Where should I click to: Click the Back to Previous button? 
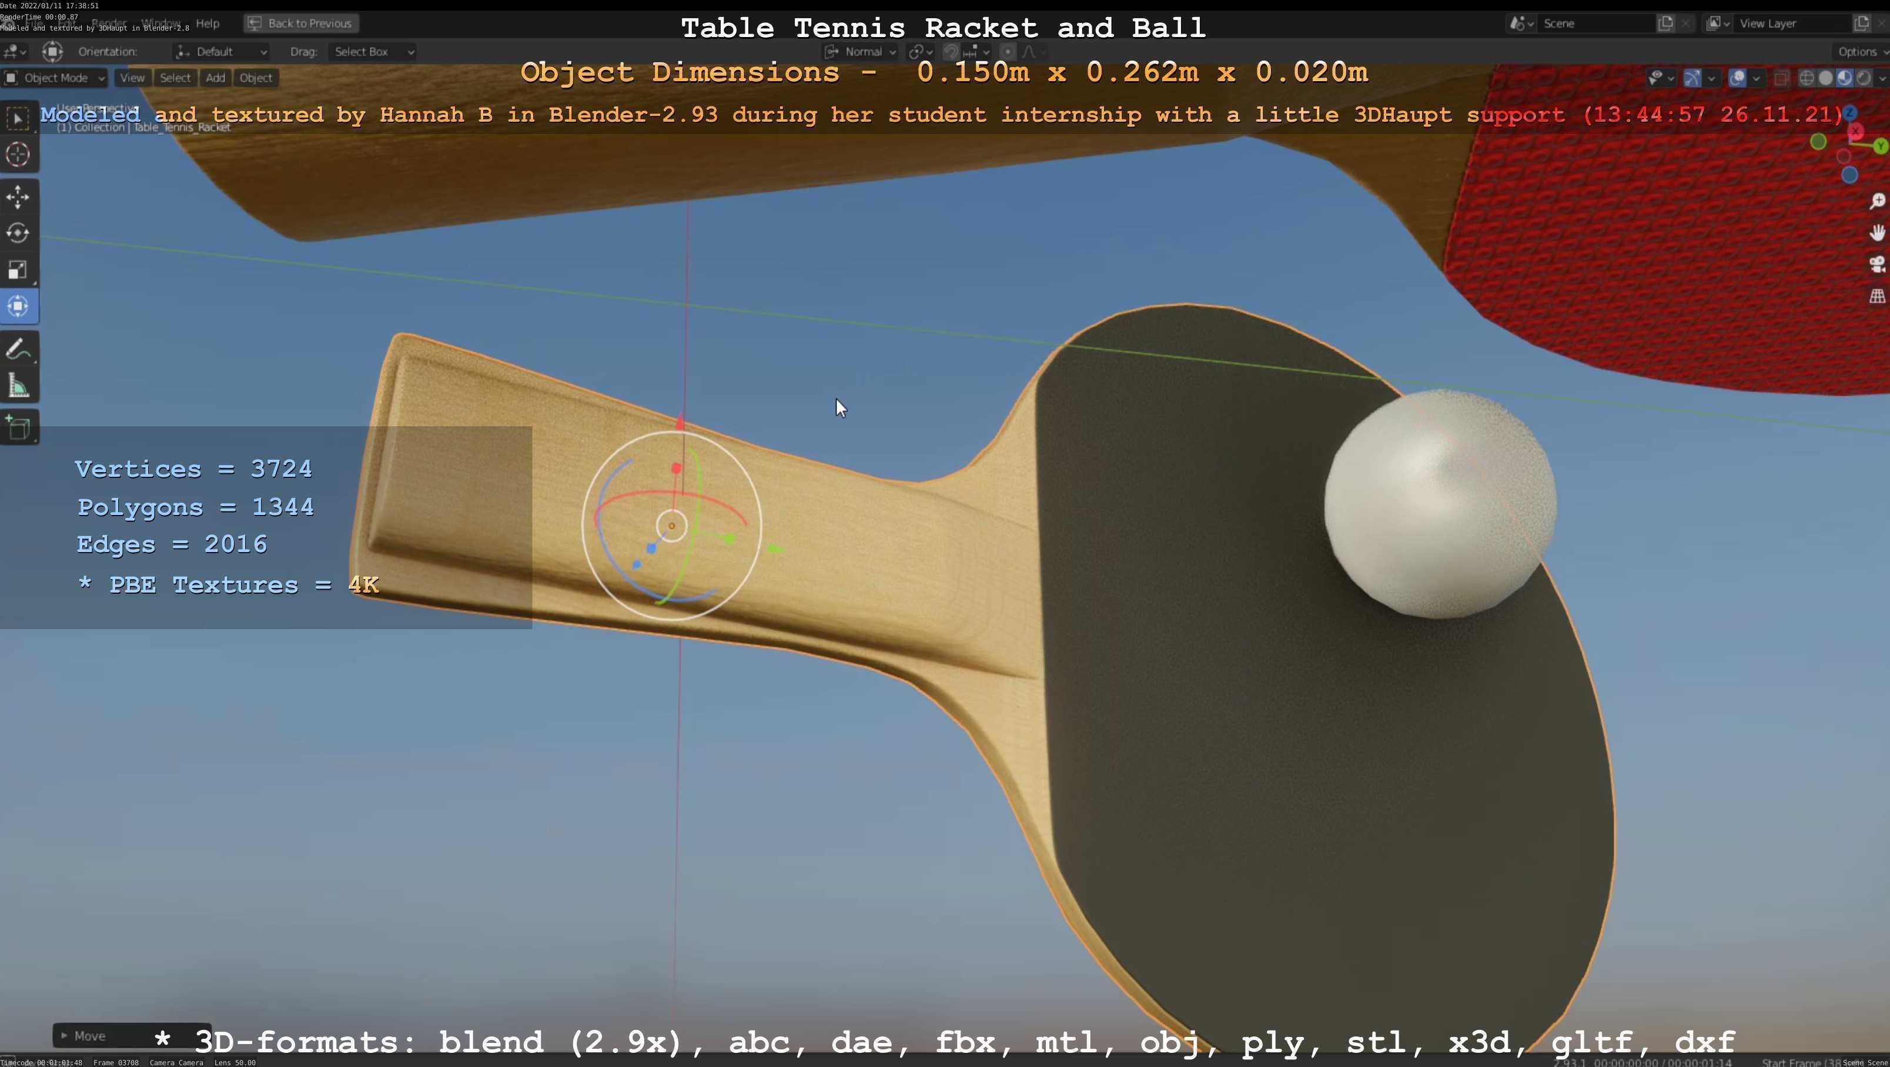click(301, 24)
